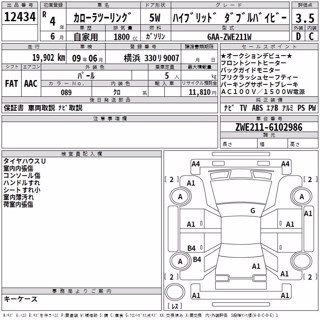The image size is (320, 320).
Task: Click the fuel type ガソリン
Action: [155, 36]
